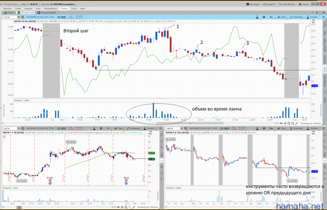The height and width of the screenshot is (210, 327).
Task: Open the 15m timeframe selector in bottom-right chart
Action: (271, 128)
